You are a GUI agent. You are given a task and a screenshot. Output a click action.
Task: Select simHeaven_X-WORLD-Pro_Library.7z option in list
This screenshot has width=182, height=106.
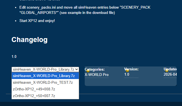click(x=45, y=76)
